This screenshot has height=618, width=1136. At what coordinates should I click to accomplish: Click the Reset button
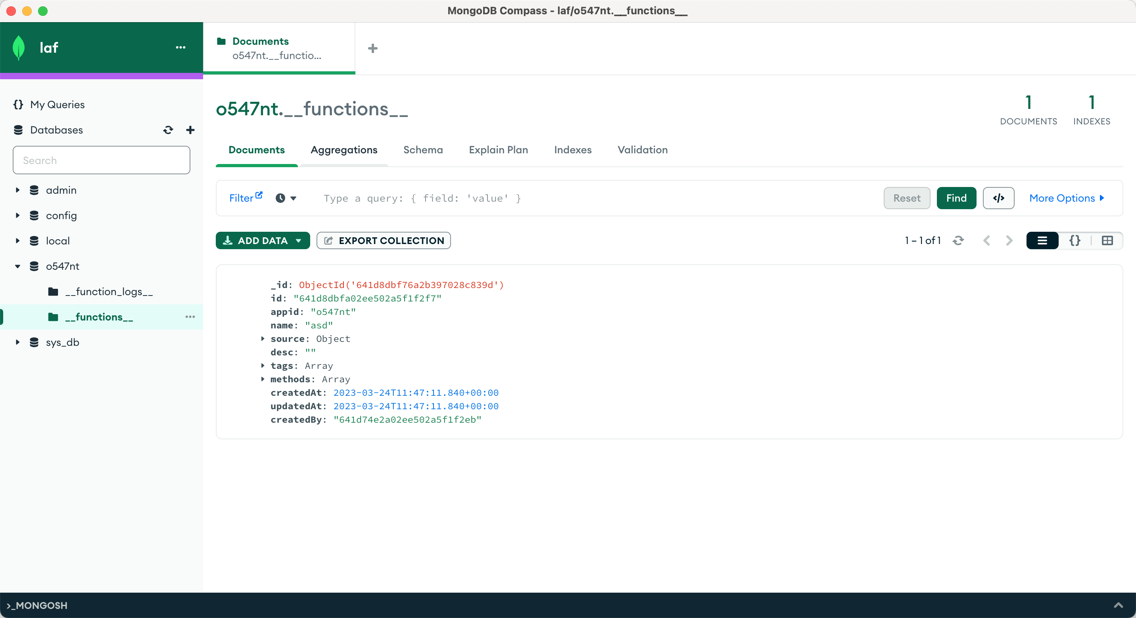coord(907,198)
